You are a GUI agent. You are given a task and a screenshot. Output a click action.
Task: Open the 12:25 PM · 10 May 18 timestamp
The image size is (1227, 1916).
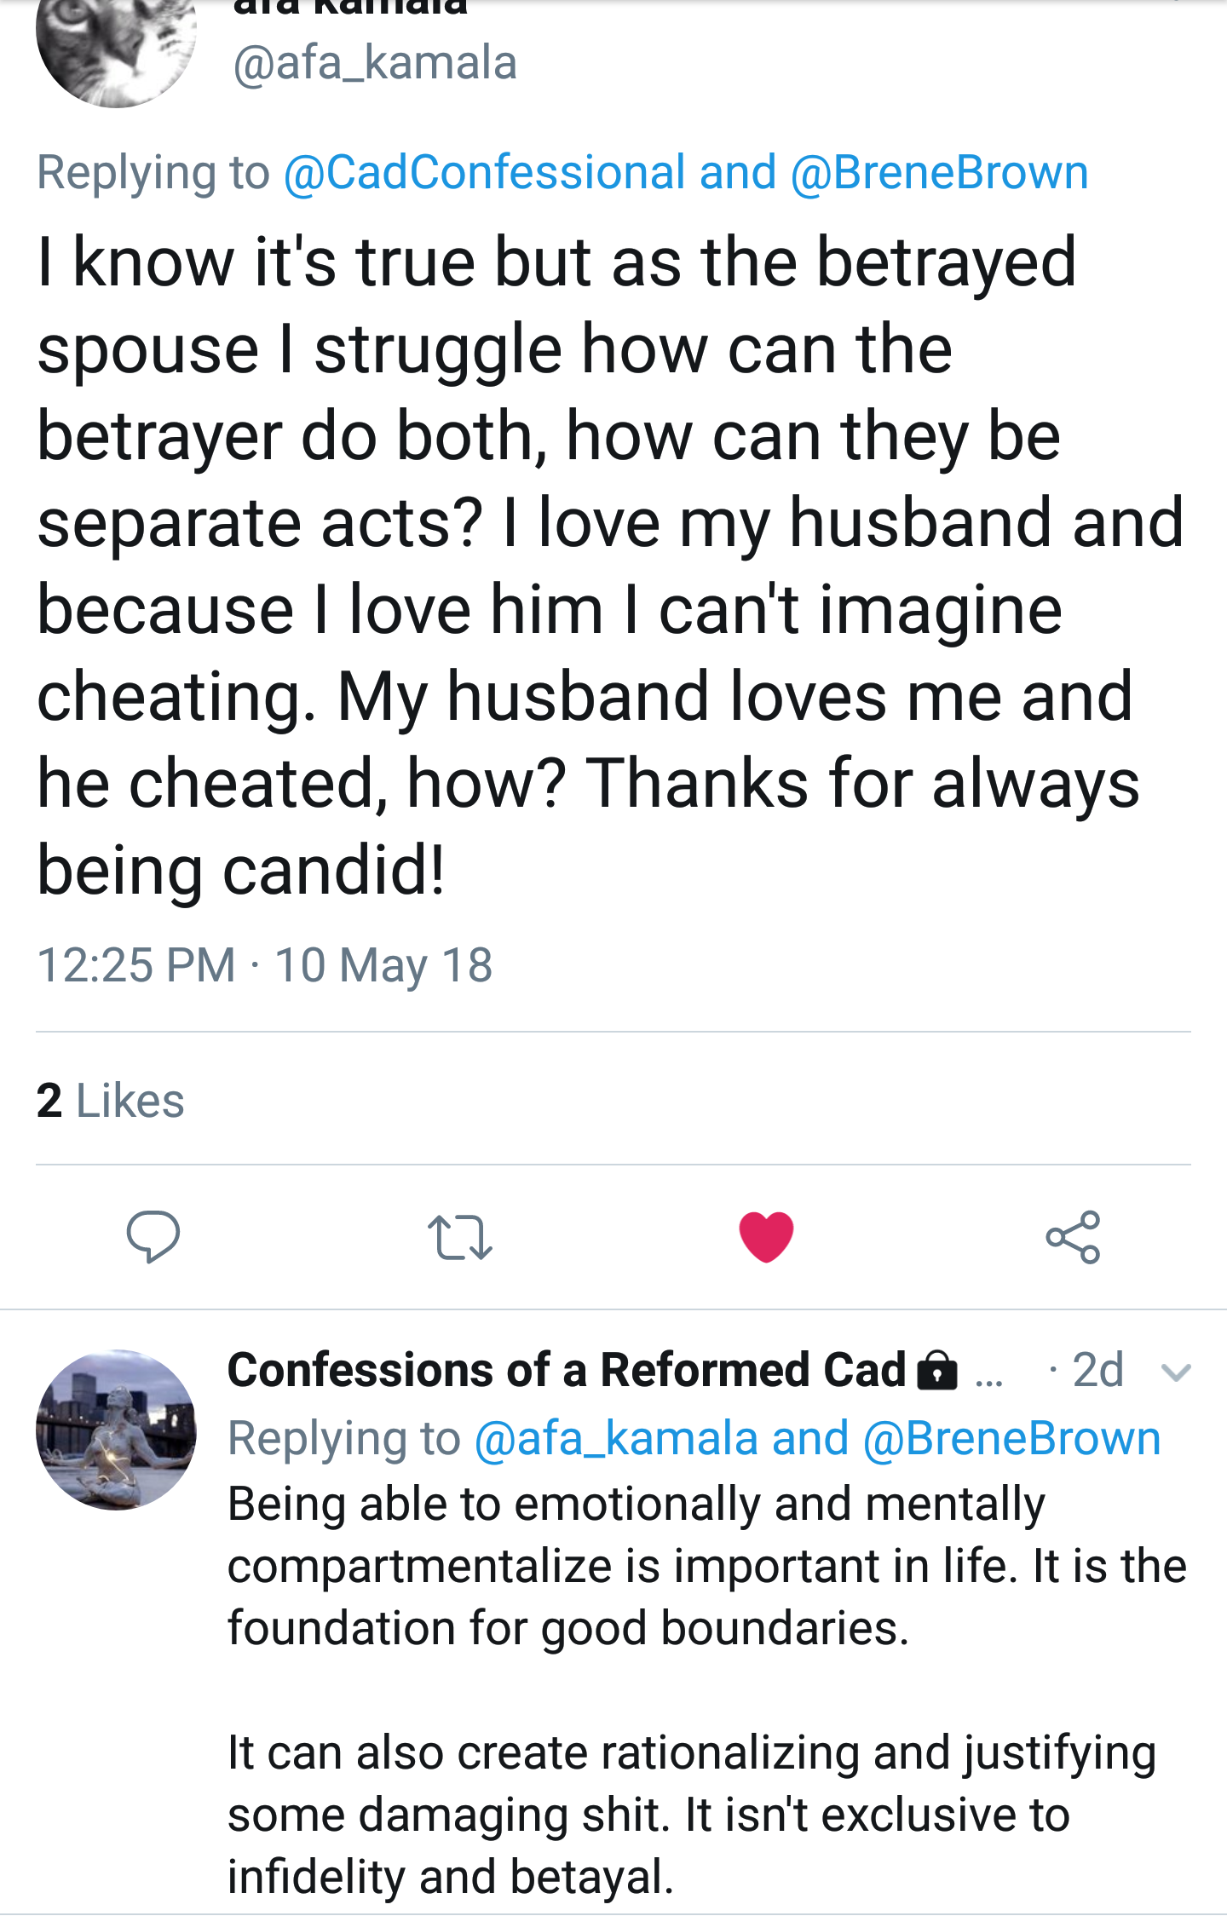264,965
